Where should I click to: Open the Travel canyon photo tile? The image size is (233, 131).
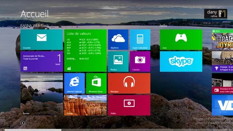pyautogui.click(x=86, y=105)
